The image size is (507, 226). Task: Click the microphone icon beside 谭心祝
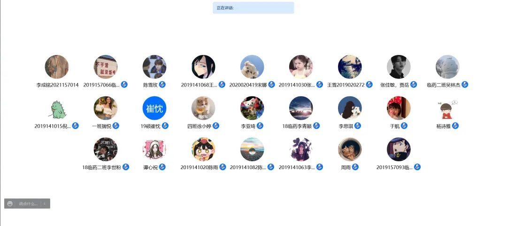[162, 167]
